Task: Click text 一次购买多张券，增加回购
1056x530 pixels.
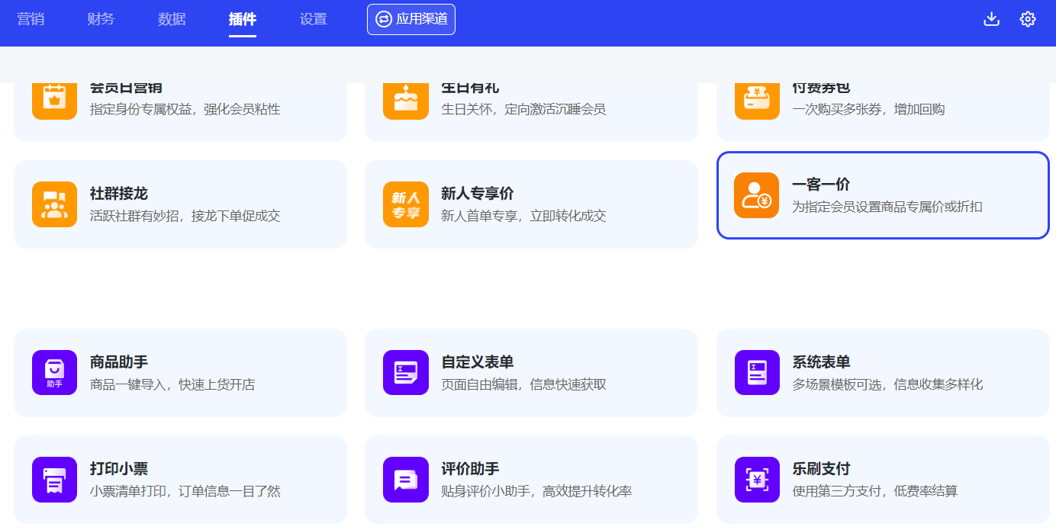Action: [x=868, y=109]
